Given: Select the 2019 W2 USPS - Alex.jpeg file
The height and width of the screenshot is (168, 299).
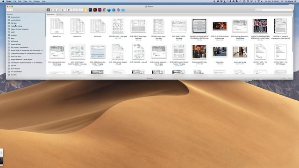Looking at the screenshot, I should (118, 26).
